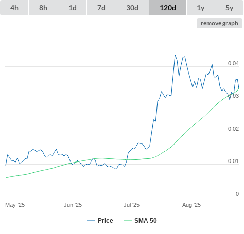Click the 0.03 y-axis value

[x=233, y=96]
